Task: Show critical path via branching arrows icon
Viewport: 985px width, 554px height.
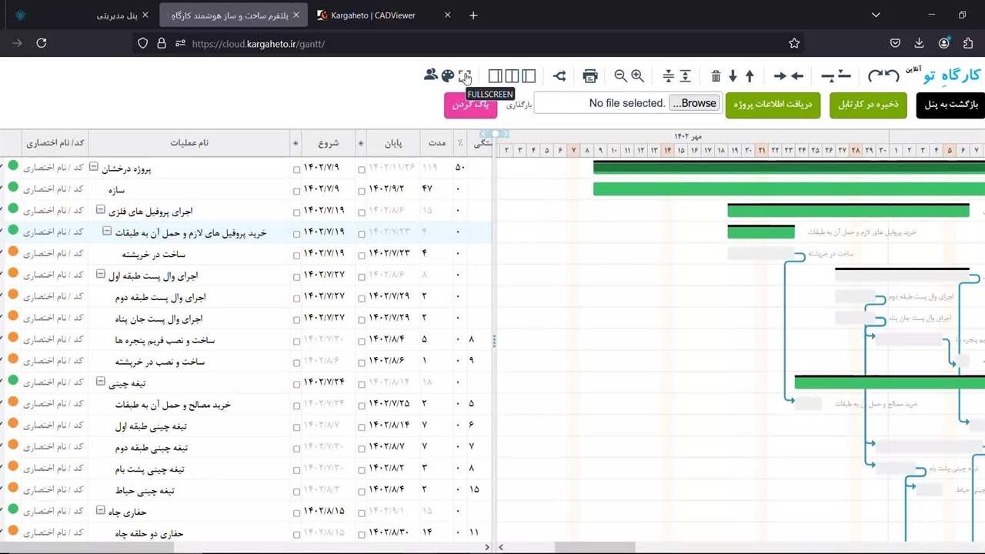Action: [559, 75]
